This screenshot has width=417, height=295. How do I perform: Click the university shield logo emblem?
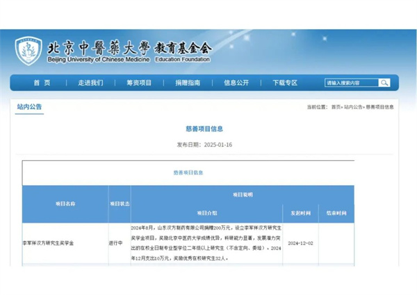point(28,51)
